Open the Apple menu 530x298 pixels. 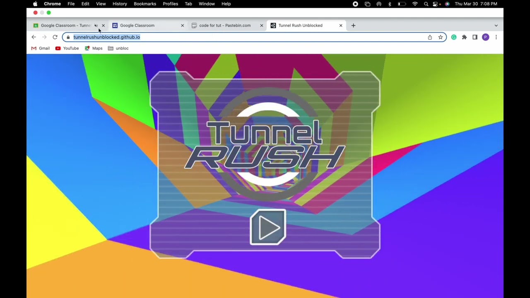pos(35,4)
